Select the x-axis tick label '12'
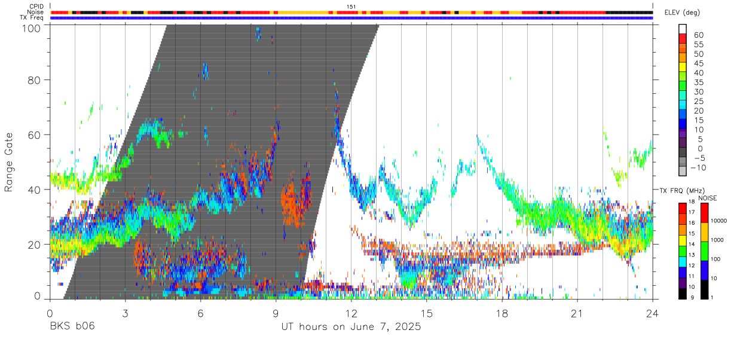Image resolution: width=734 pixels, height=339 pixels. click(x=351, y=314)
